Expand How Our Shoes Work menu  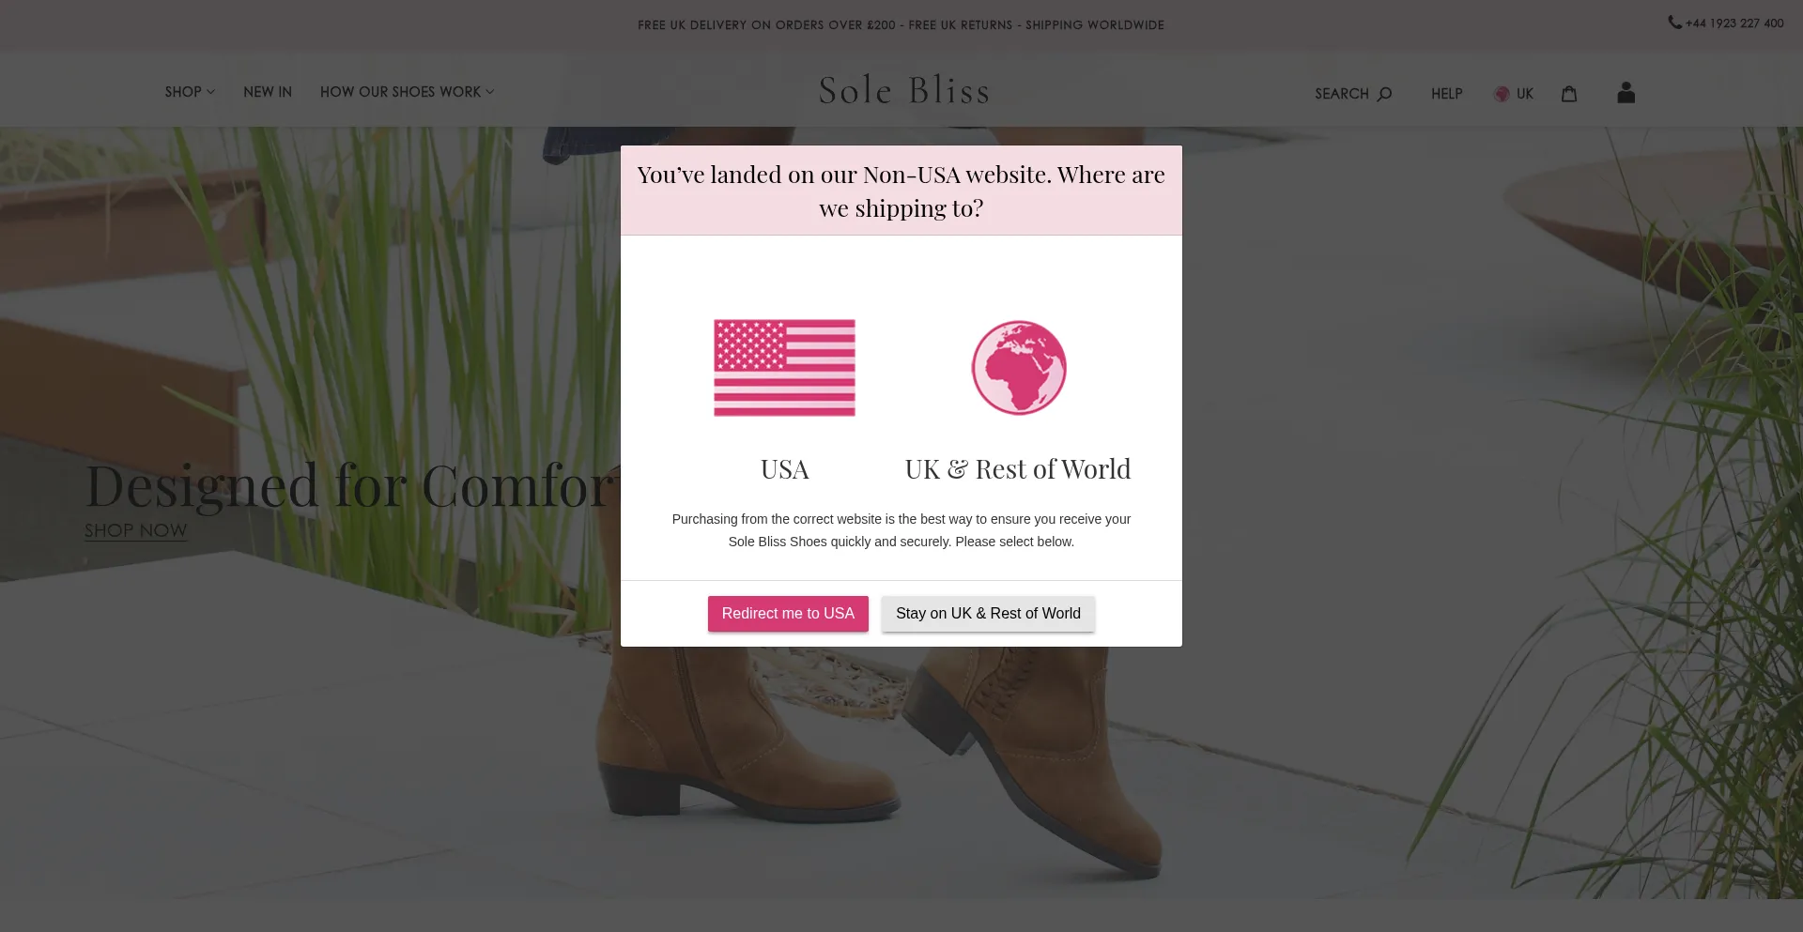[x=407, y=92]
